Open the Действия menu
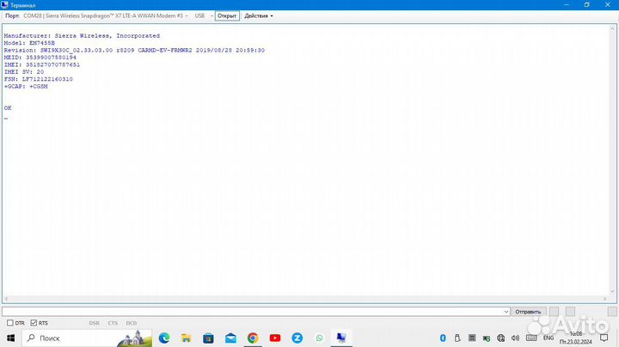The image size is (619, 347). tap(259, 15)
